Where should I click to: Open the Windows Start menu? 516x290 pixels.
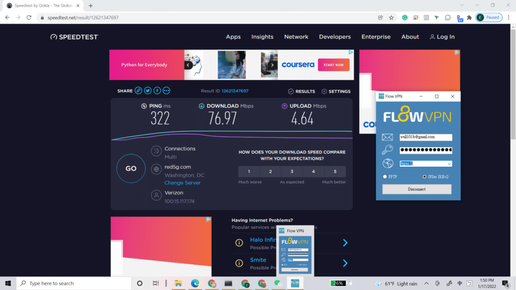tap(8, 283)
